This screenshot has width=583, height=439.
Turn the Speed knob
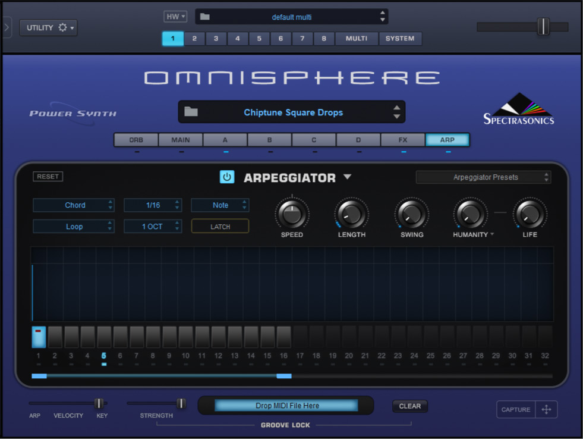pos(292,215)
